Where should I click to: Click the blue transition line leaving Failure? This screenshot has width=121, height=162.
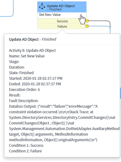pyautogui.click(x=99, y=26)
